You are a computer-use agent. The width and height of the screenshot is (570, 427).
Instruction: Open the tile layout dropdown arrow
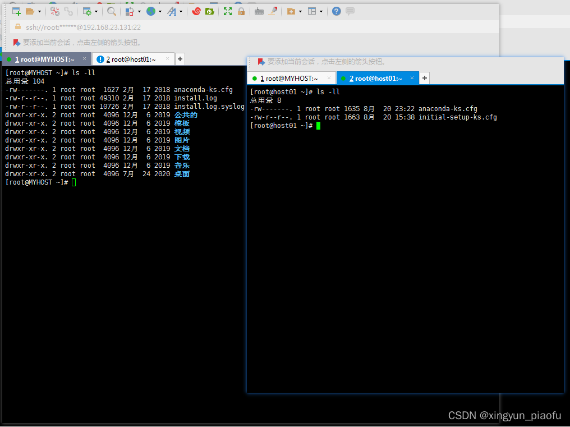[321, 11]
